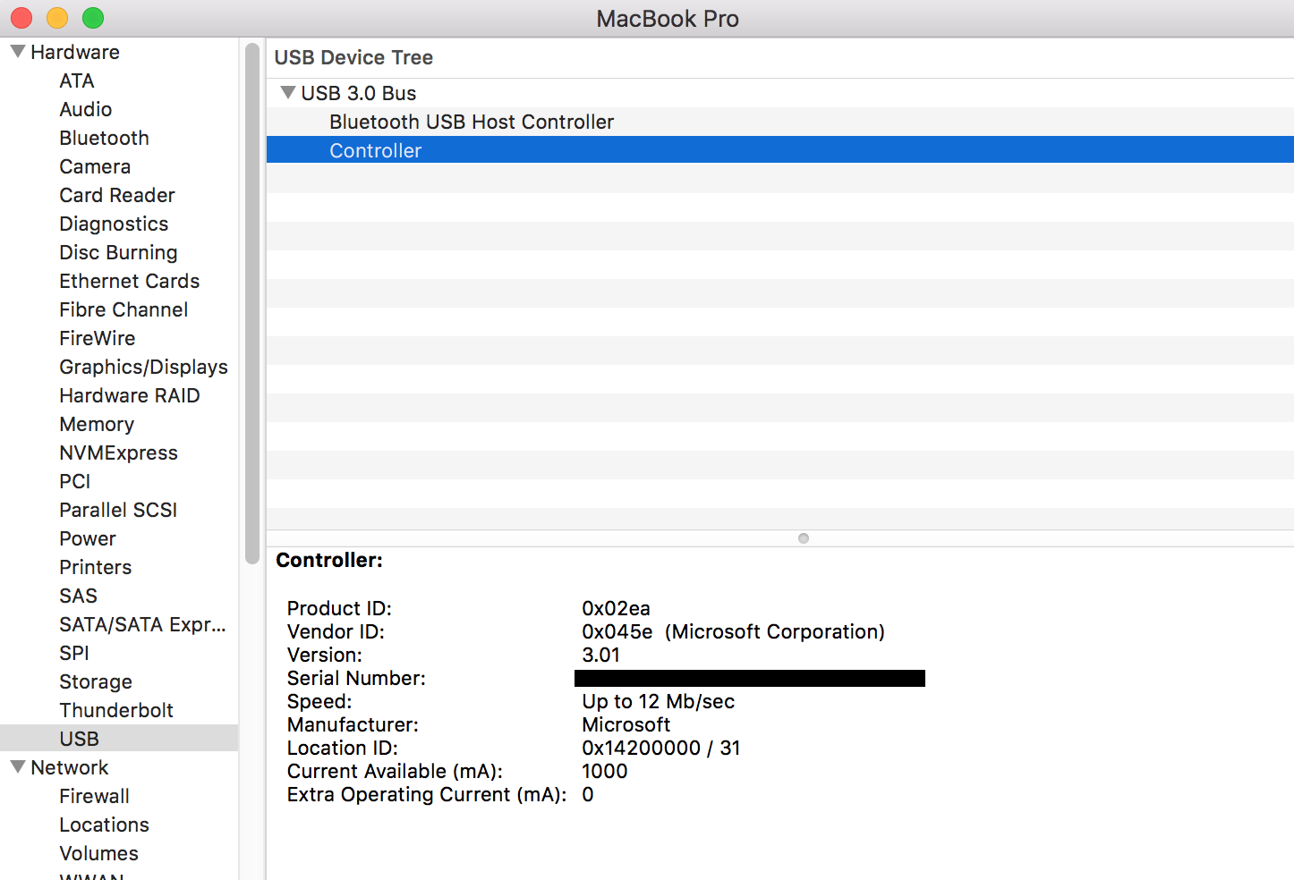The image size is (1294, 880).
Task: Click the pane divider handle between panels
Action: (x=802, y=537)
